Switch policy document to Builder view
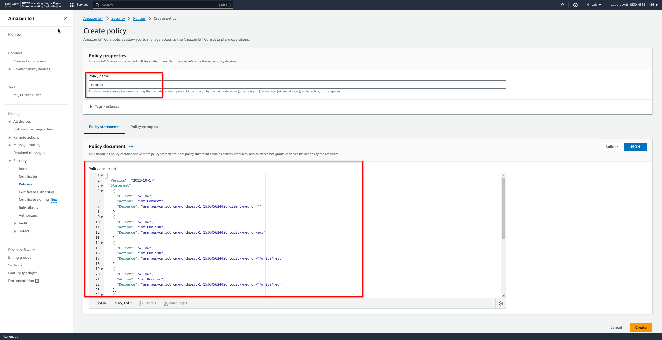This screenshot has width=662, height=340. pos(612,147)
